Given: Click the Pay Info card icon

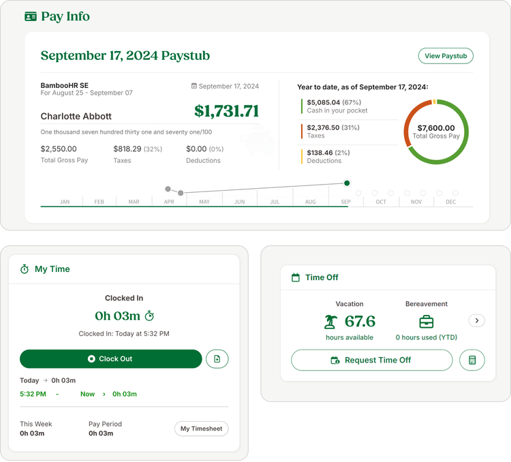Looking at the screenshot, I should tap(31, 16).
